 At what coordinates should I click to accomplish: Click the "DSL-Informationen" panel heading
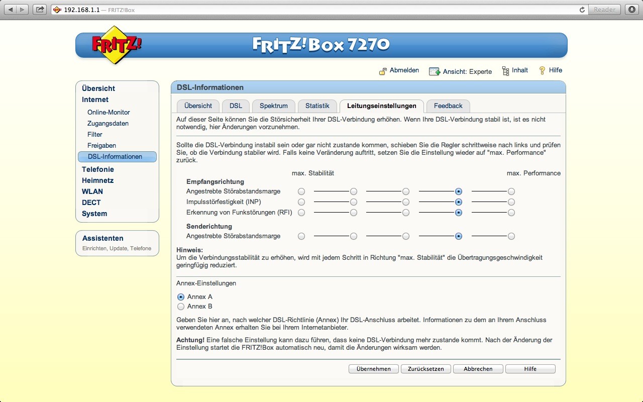point(210,87)
